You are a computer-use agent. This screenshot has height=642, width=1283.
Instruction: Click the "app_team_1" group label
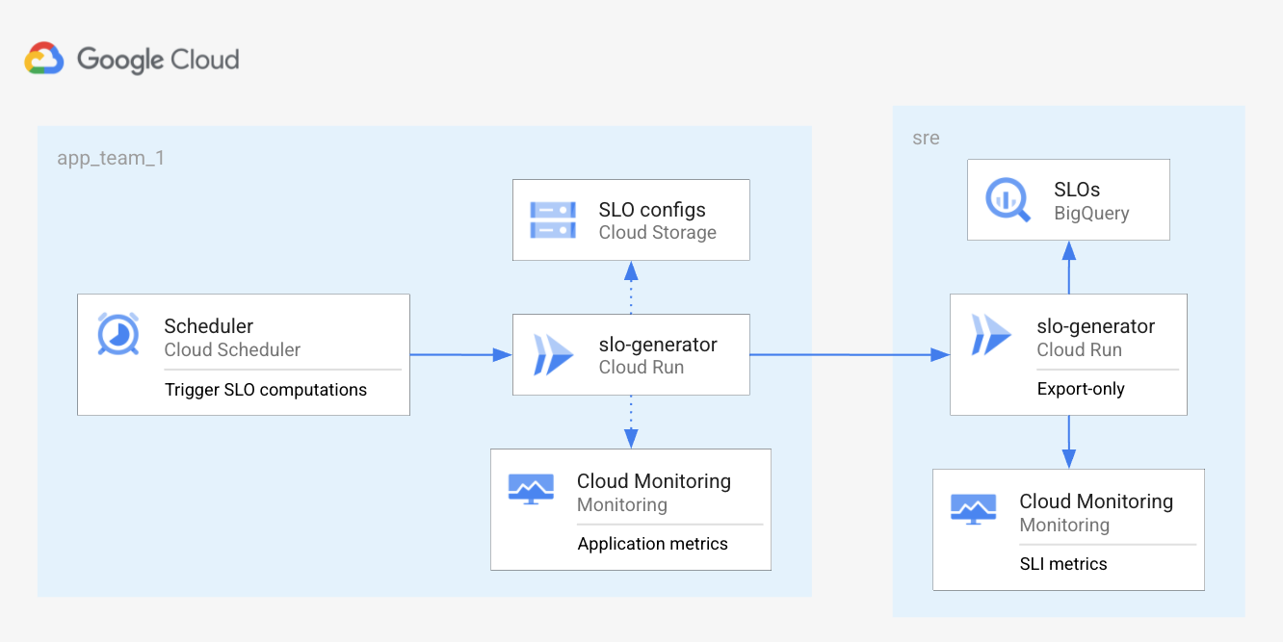coord(111,158)
